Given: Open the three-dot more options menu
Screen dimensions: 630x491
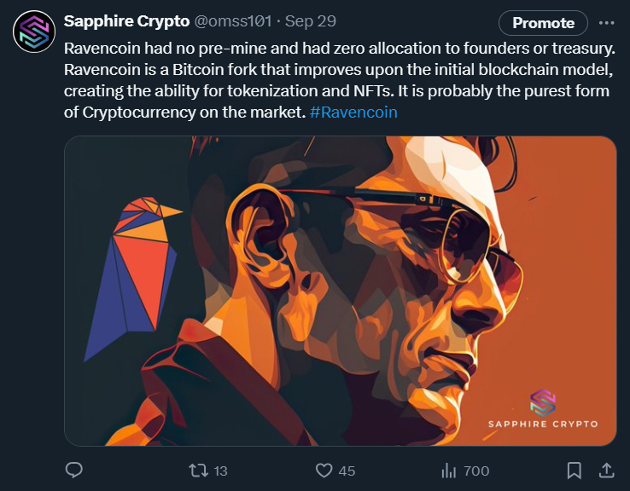Looking at the screenshot, I should (606, 23).
